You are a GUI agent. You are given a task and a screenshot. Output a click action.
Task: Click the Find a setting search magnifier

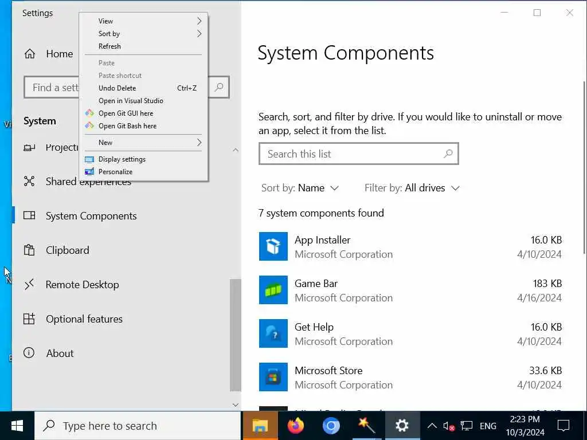point(219,87)
